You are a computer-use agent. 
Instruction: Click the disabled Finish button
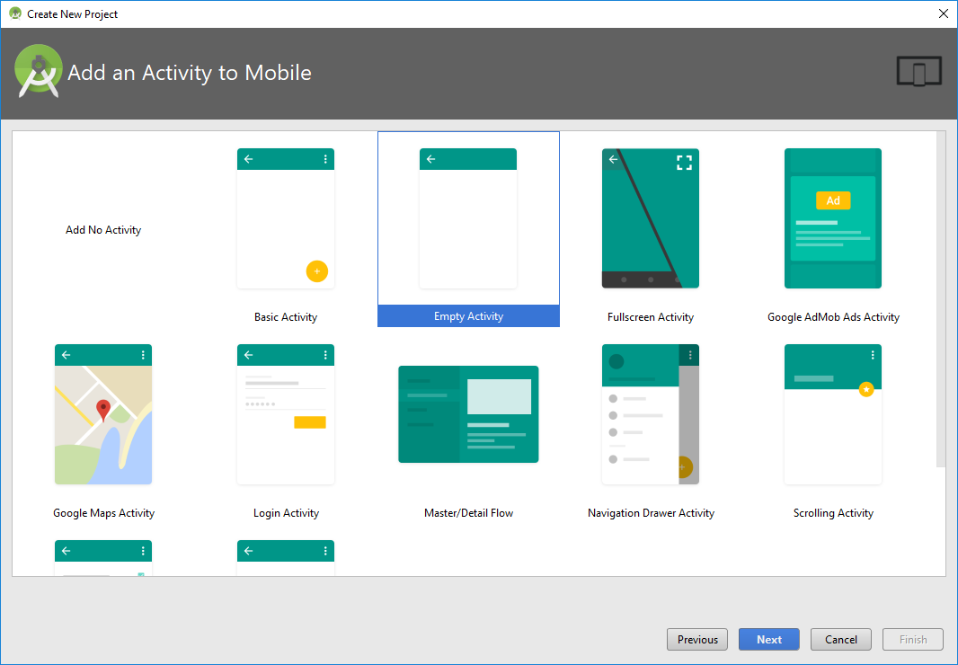(x=913, y=639)
